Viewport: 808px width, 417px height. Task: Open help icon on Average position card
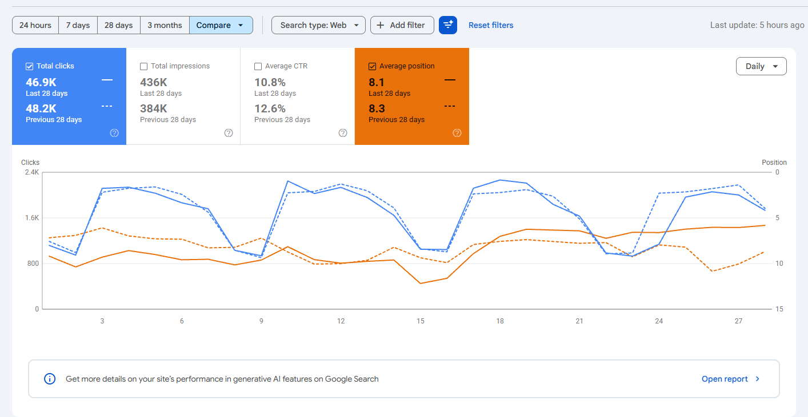tap(457, 133)
